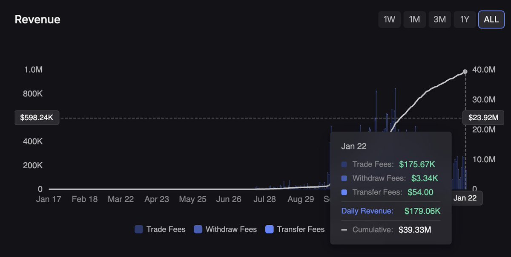Click the 1.0M left axis label
The height and width of the screenshot is (257, 511).
33,70
